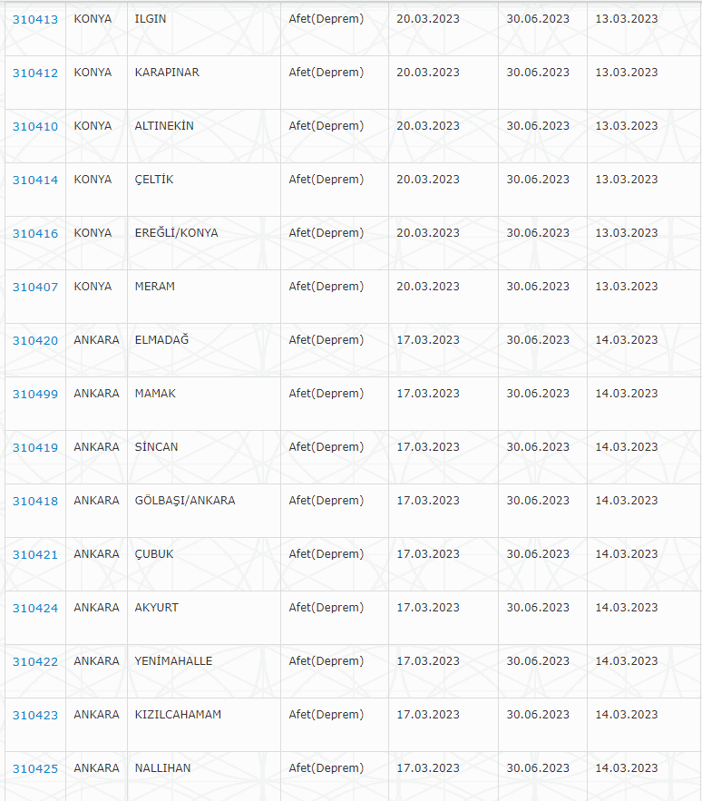
Task: Open record 310420 for ELMADAĞ
Action: [x=34, y=340]
